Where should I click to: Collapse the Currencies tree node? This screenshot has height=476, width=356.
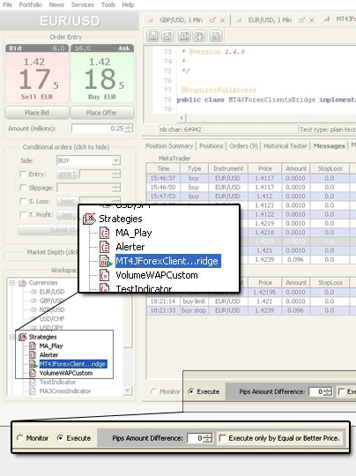12,283
